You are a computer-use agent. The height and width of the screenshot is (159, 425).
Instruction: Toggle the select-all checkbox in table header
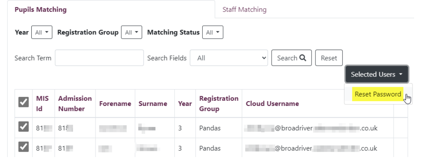pyautogui.click(x=23, y=103)
